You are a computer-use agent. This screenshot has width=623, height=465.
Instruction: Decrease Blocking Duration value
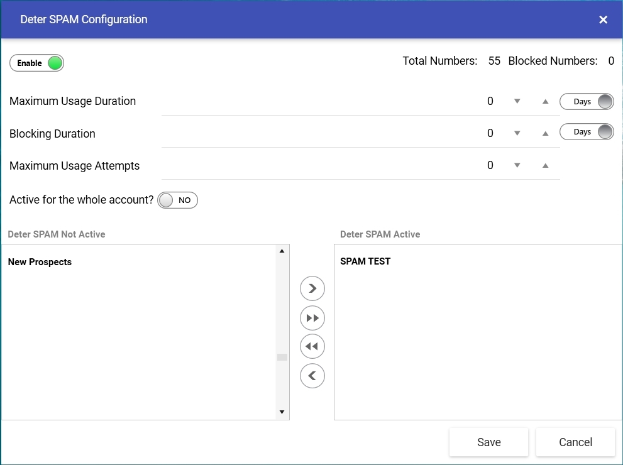[x=517, y=133]
